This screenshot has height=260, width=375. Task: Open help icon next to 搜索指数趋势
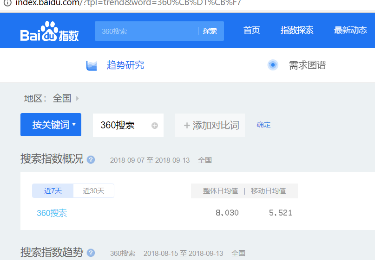91,253
